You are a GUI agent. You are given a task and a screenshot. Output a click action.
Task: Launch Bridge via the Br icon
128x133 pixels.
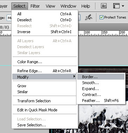(104, 6)
